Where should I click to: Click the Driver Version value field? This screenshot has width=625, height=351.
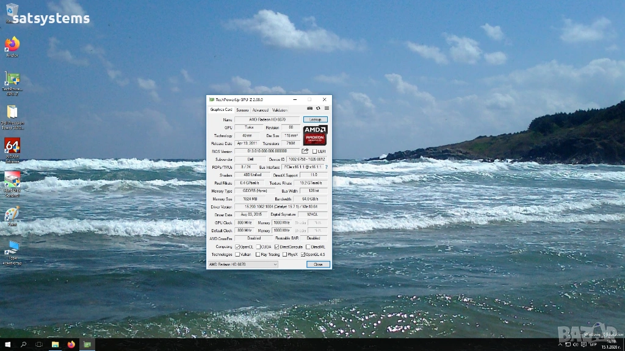pos(281,207)
